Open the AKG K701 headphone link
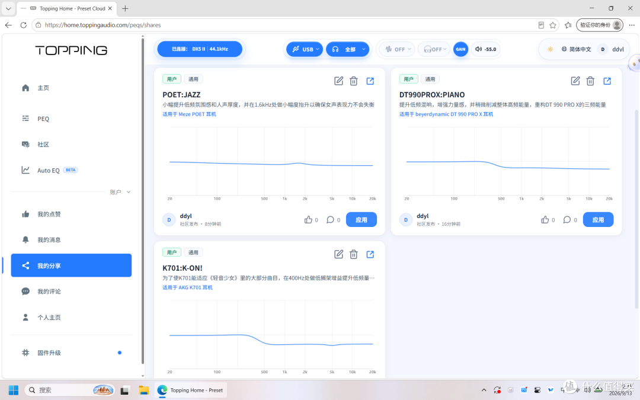The width and height of the screenshot is (640, 400). [187, 288]
